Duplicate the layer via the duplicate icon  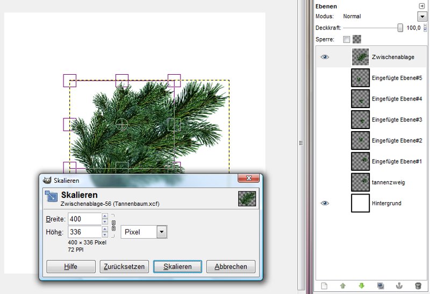click(381, 286)
